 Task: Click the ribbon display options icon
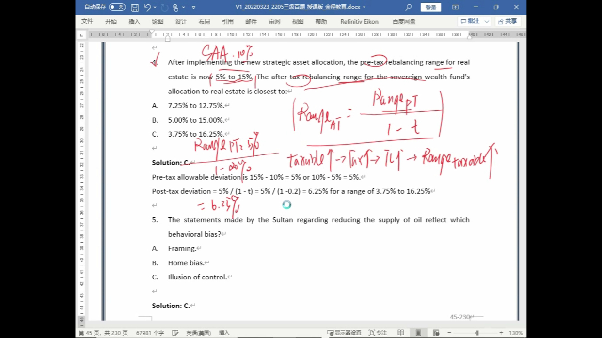pos(455,7)
